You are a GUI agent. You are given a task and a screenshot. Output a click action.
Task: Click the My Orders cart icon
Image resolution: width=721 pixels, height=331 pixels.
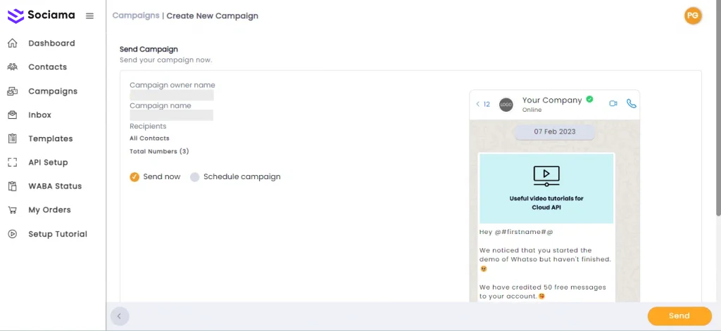coord(13,210)
